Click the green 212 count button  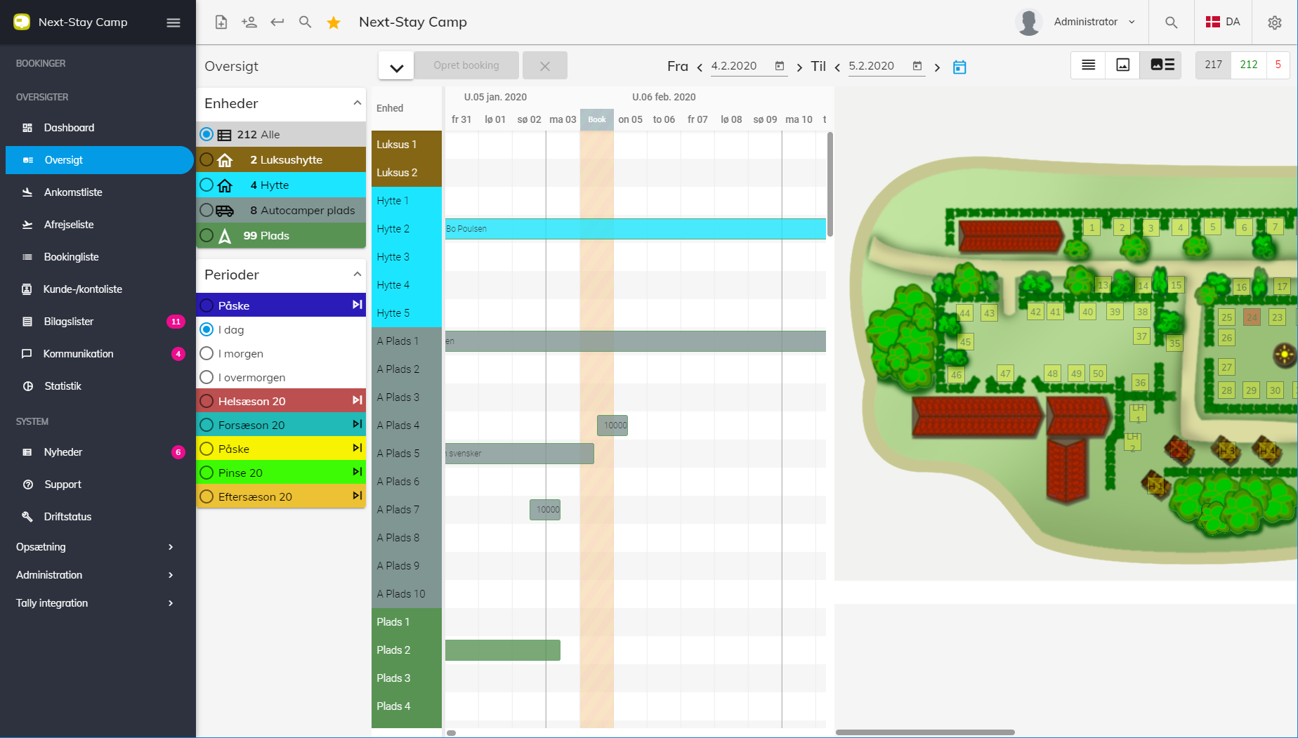pos(1249,65)
